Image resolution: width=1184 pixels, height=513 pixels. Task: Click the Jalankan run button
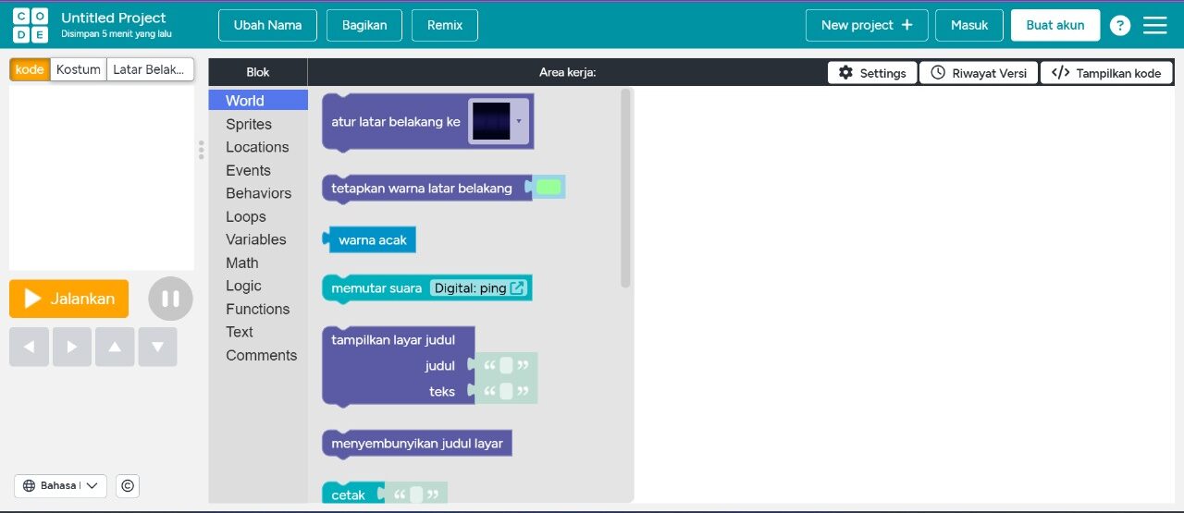(69, 299)
